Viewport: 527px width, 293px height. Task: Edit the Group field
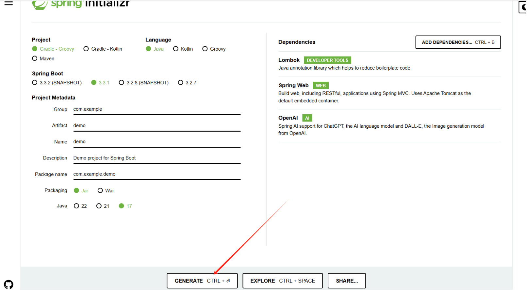click(x=157, y=109)
